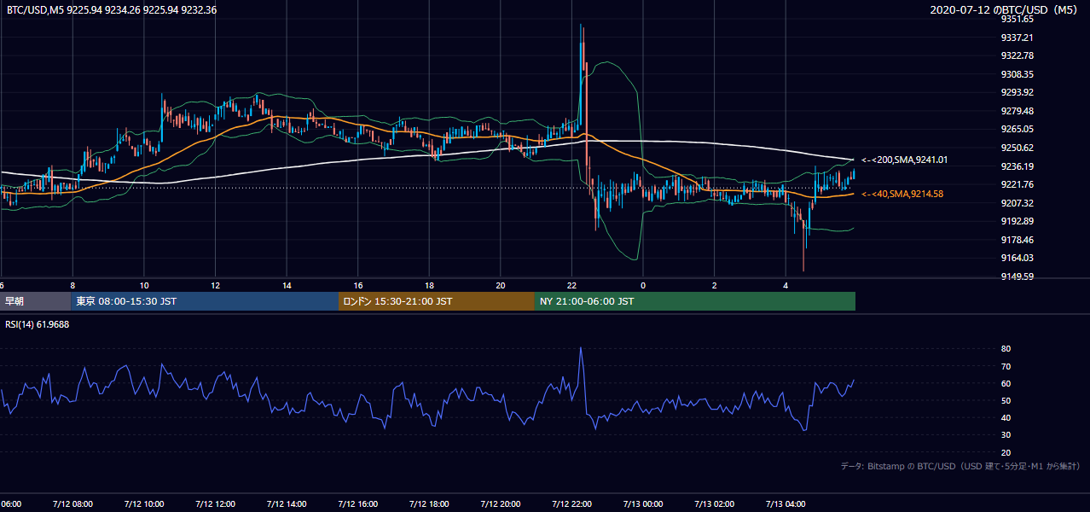The image size is (1090, 512).
Task: Select the 20 mark on RSI scale
Action: coord(1006,452)
